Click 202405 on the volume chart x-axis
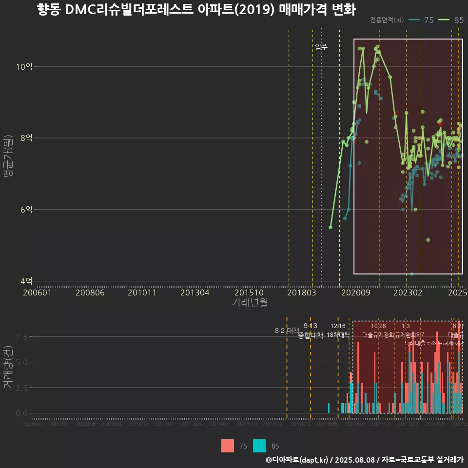Screen dimensions: 468x468 pos(435,424)
